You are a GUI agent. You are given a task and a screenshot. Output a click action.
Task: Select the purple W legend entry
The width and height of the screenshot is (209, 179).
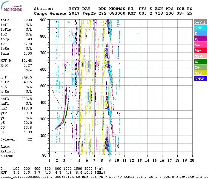200,39
